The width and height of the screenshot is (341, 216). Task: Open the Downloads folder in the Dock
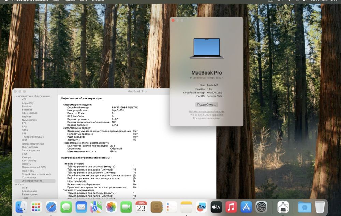pyautogui.click(x=305, y=207)
